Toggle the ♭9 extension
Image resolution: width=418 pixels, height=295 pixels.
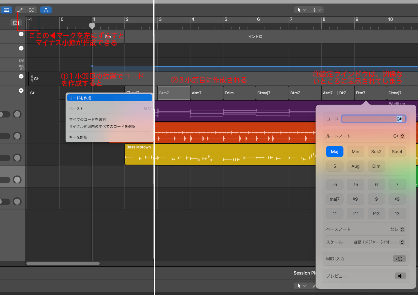[x=355, y=199]
